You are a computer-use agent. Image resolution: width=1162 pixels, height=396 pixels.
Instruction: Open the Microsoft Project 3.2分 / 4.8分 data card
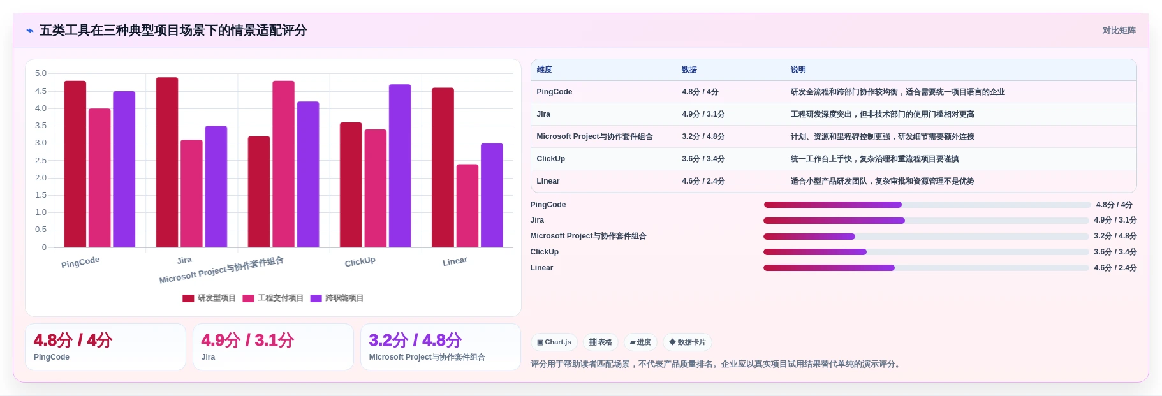pyautogui.click(x=441, y=347)
